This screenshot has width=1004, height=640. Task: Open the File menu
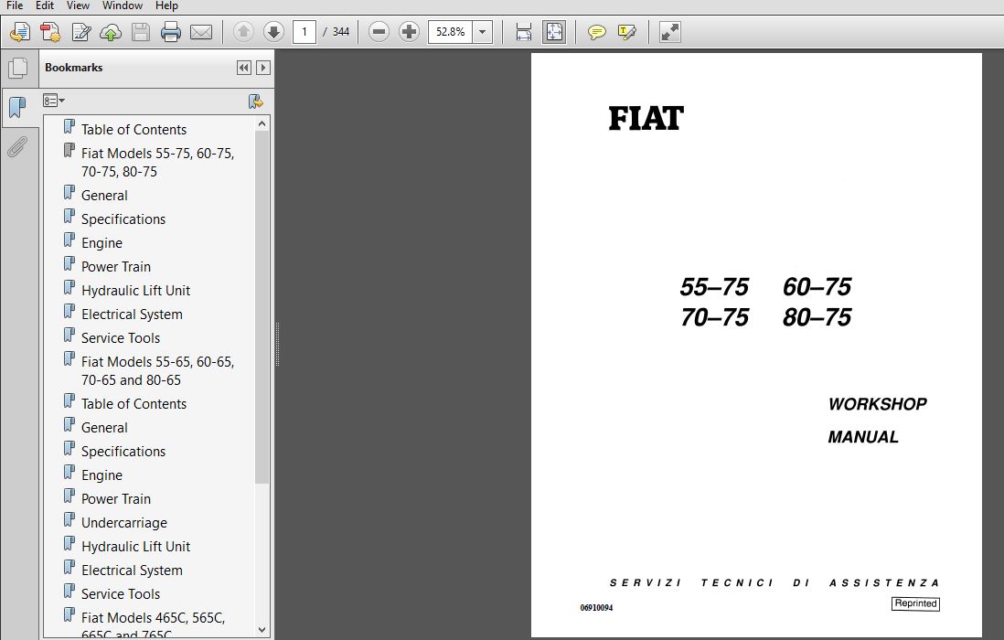tap(14, 5)
